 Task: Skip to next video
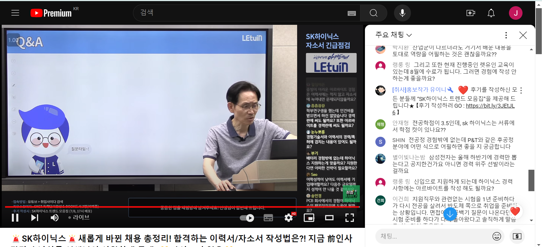tap(35, 218)
